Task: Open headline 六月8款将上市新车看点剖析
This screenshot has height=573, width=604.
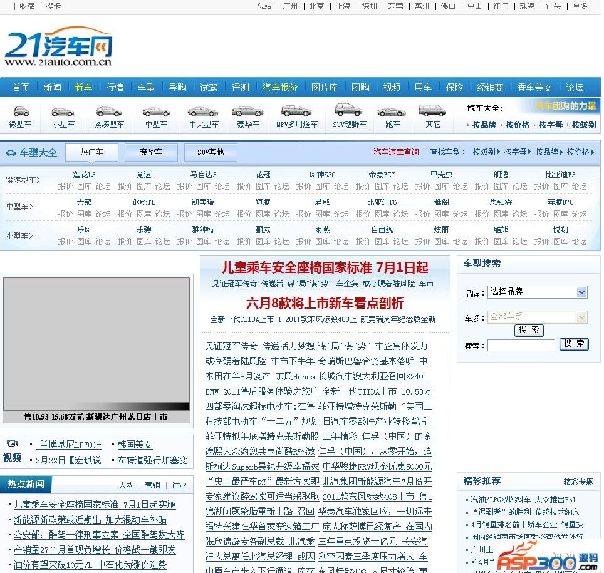Action: (325, 304)
